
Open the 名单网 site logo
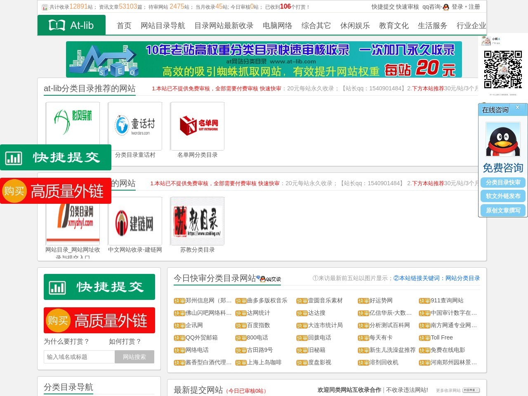tap(198, 126)
